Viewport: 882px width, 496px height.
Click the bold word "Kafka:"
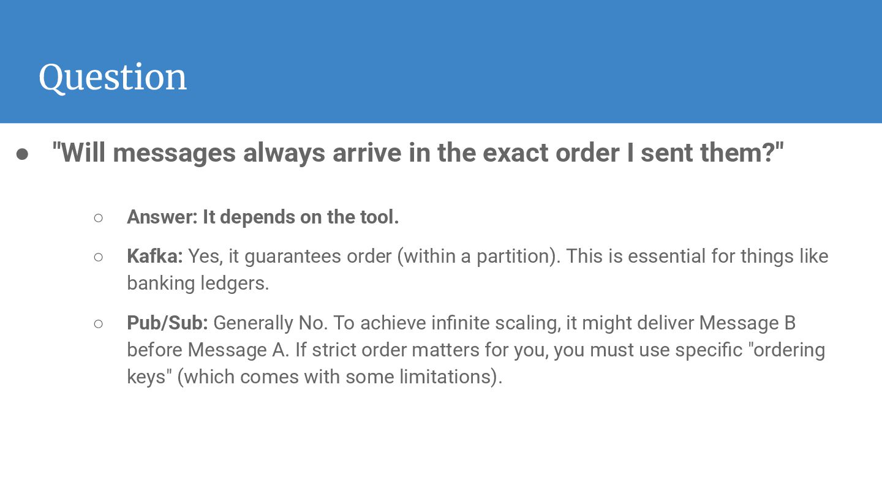click(155, 256)
